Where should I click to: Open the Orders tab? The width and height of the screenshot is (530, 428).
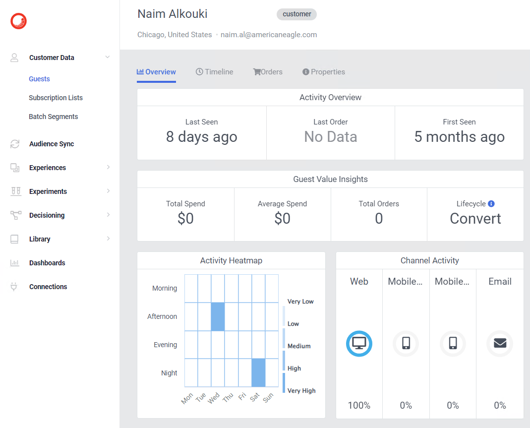[x=268, y=72]
